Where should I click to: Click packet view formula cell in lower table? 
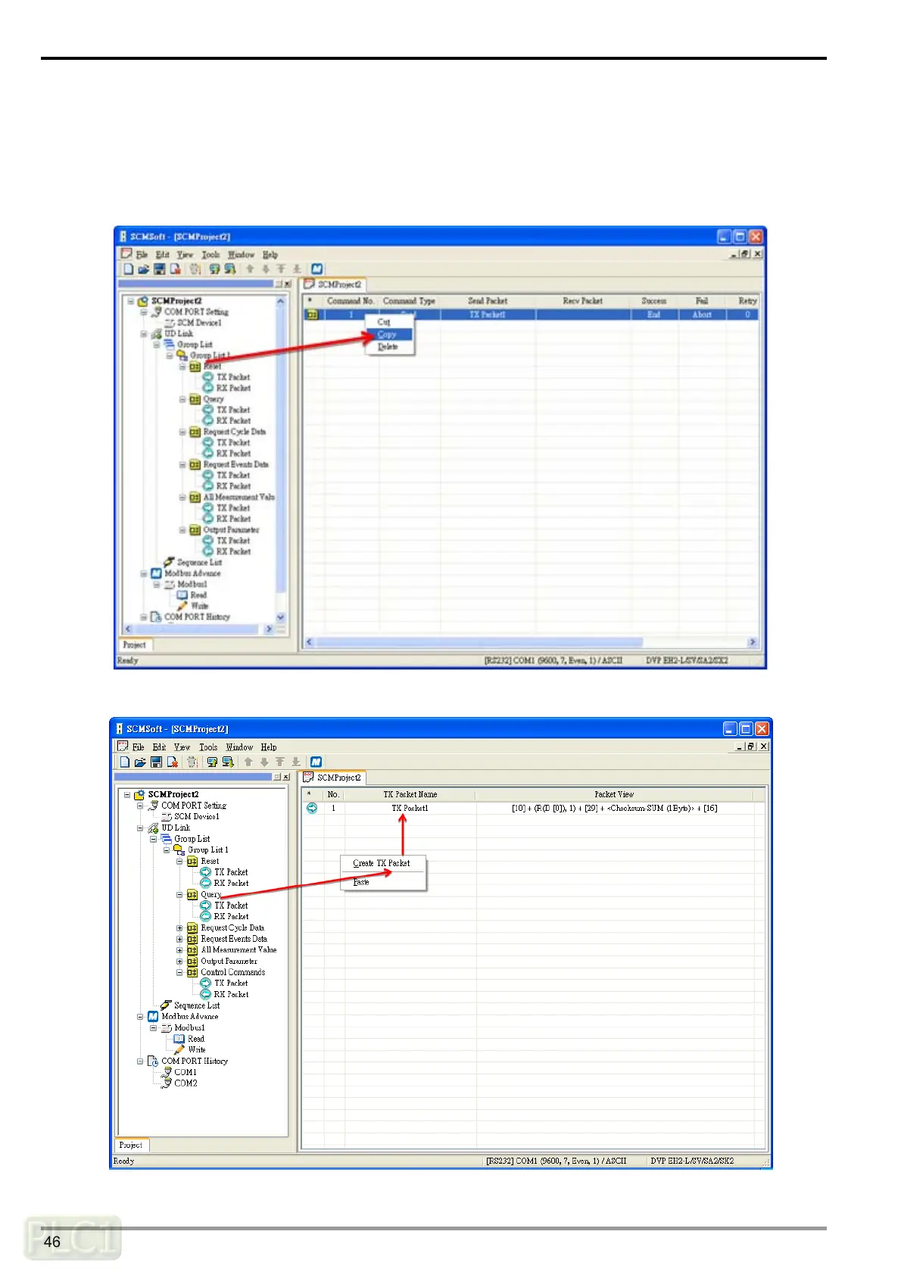coord(615,809)
